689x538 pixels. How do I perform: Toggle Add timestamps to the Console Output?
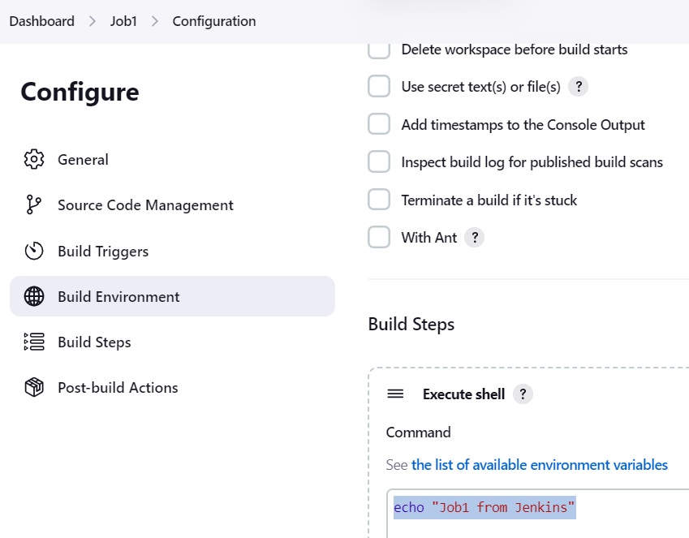(379, 124)
